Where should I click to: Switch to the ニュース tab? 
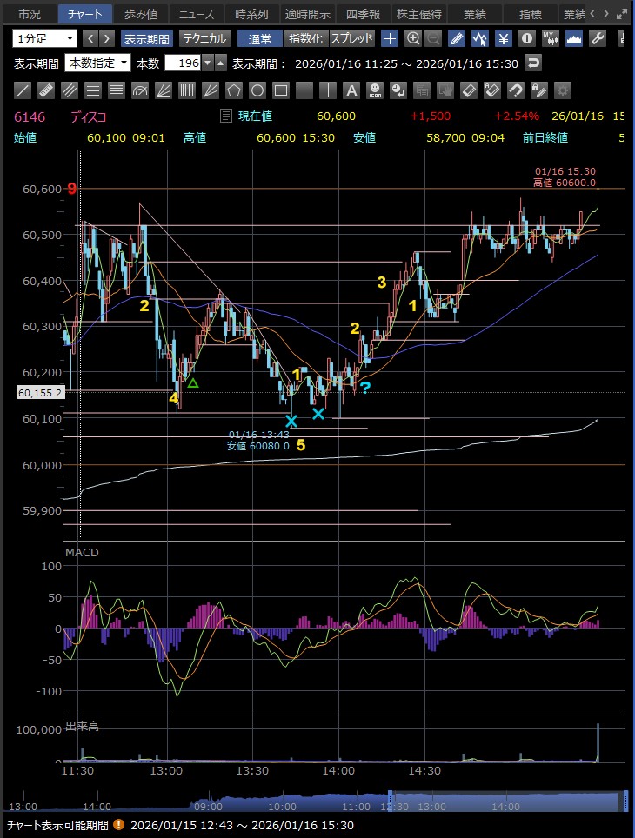(x=197, y=14)
